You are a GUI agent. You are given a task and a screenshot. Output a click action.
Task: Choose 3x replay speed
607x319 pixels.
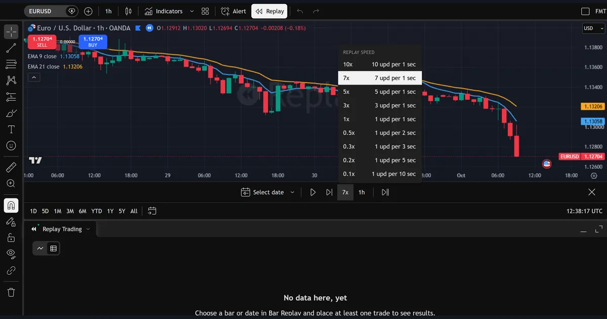(x=379, y=105)
